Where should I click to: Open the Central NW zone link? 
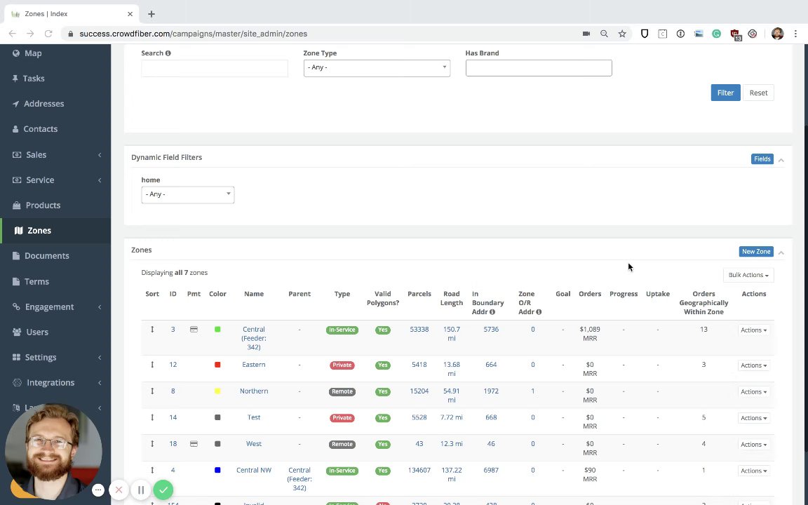click(x=253, y=470)
